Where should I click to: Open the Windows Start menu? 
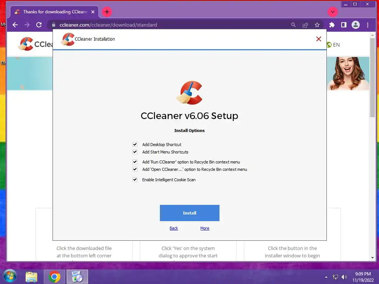pos(10,276)
